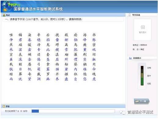Image resolution: width=158 pixels, height=119 pixels.
Task: Click the placeholder photo icon 暂无图片
Action: [x=143, y=27]
